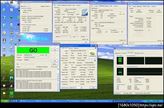Click the lower log scrollbar down arrow in ORTHOS
This screenshot has width=164, height=108.
(58, 90)
